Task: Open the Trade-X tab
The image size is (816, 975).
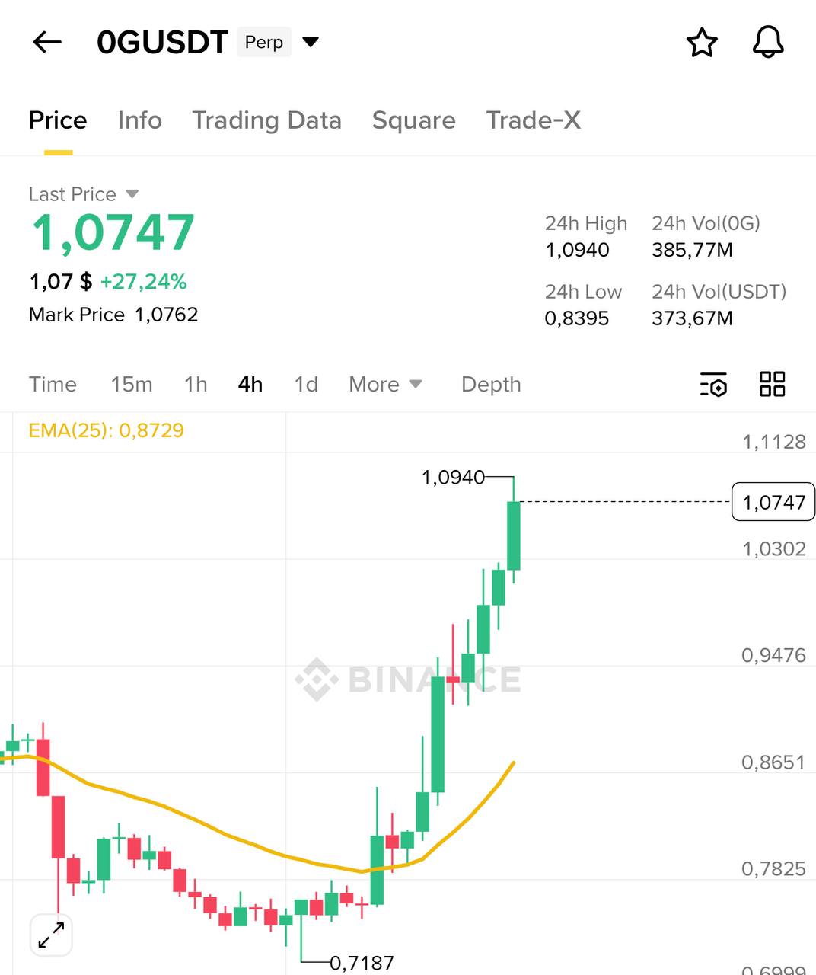Action: click(533, 120)
